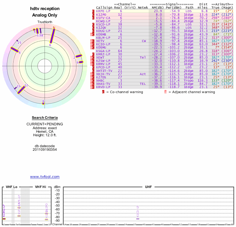Click the co-channel warning icon beside KRPE-LP
Image resolution: width=236 pixels, height=227 pixels.
pos(94,11)
